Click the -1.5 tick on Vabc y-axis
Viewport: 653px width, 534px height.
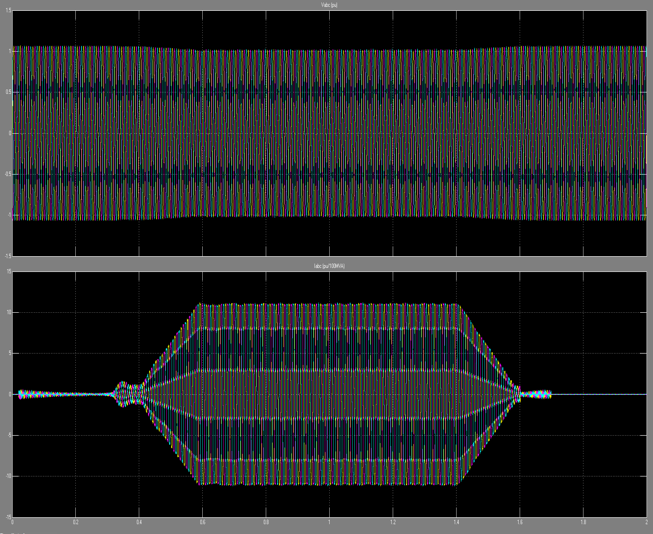tap(7, 256)
